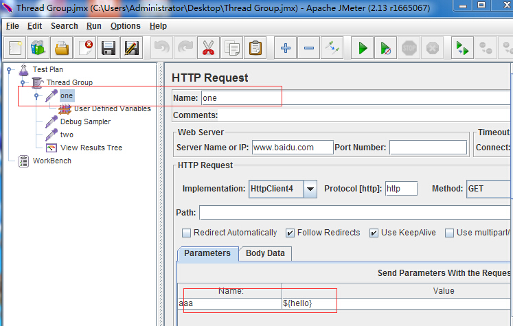Click the Name input field
This screenshot has width=513, height=326.
pyautogui.click(x=356, y=98)
